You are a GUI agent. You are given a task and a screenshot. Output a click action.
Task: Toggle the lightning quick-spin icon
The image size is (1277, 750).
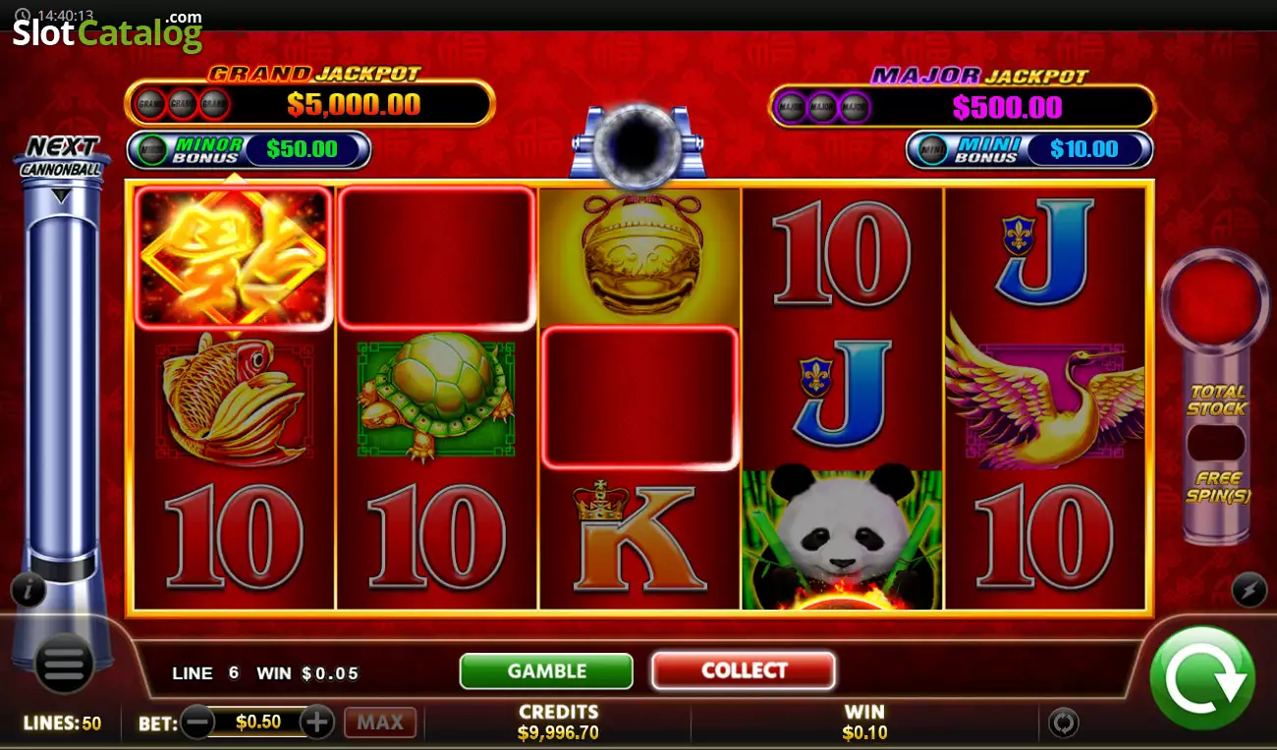(x=1249, y=589)
